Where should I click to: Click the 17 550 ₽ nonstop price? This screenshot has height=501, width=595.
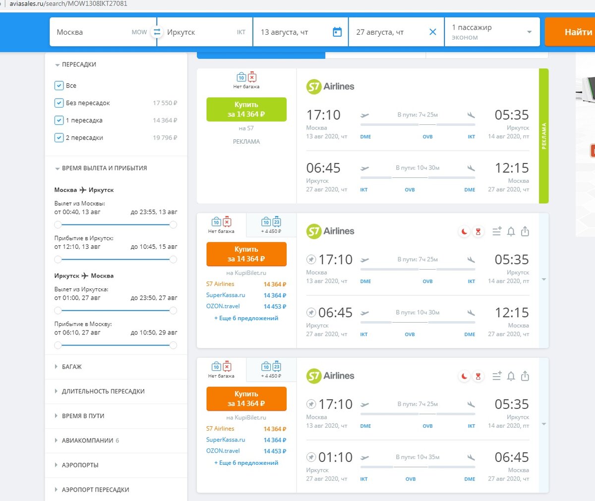point(165,103)
